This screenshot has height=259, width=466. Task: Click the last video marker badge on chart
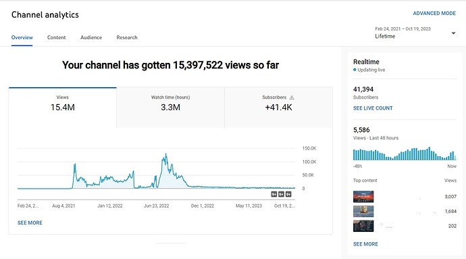288,194
